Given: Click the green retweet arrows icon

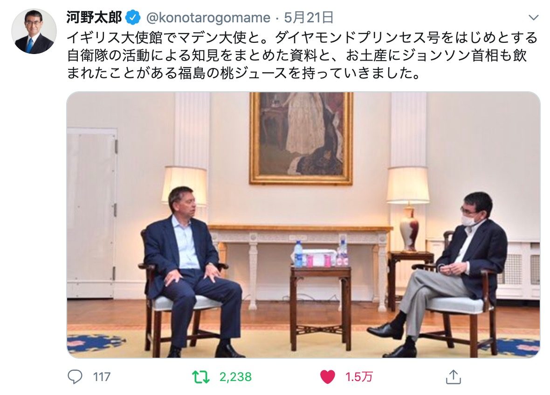Looking at the screenshot, I should (200, 377).
